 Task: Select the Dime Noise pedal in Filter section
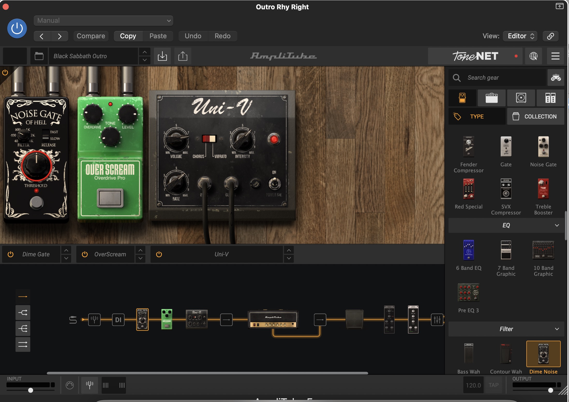[x=543, y=358]
